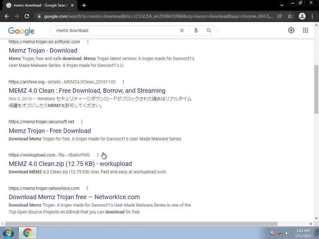Click the https://memz-trojan.en.softonic.com URL text
This screenshot has width=319, height=239.
click(44, 42)
